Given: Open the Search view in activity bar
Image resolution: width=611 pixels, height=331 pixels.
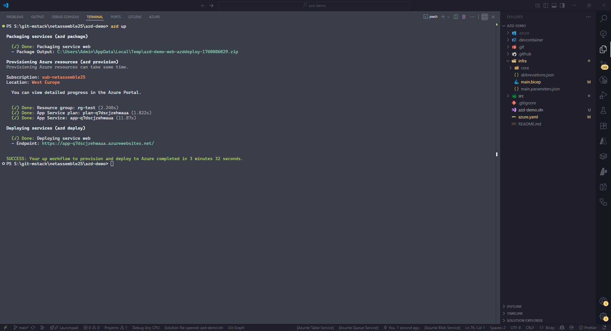Looking at the screenshot, I should (603, 19).
